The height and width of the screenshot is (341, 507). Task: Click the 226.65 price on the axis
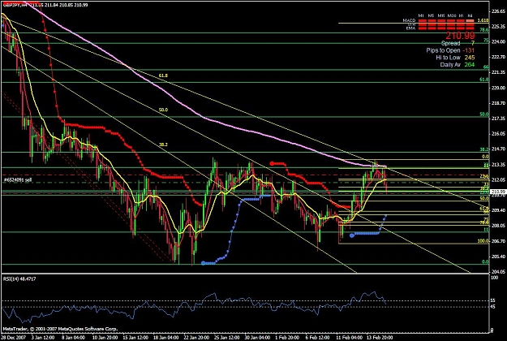click(498, 11)
